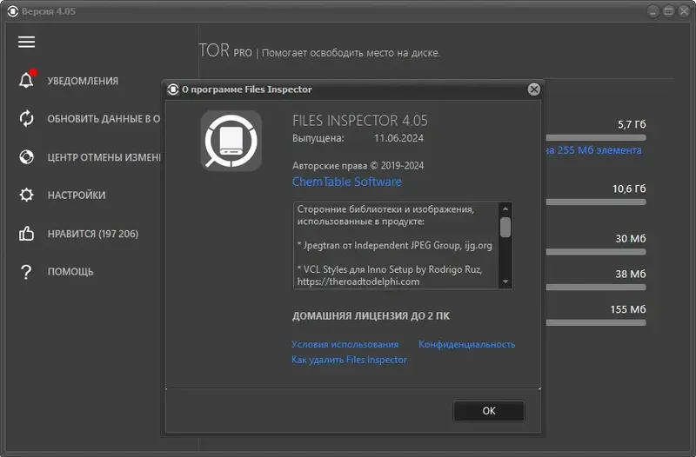Click the settings gear icon

26,195
